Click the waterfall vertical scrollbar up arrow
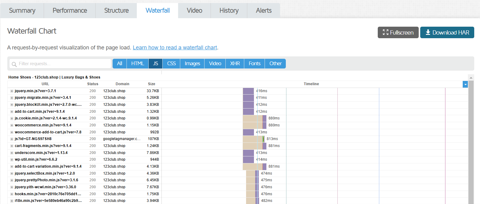This screenshot has width=480, height=204. (471, 78)
